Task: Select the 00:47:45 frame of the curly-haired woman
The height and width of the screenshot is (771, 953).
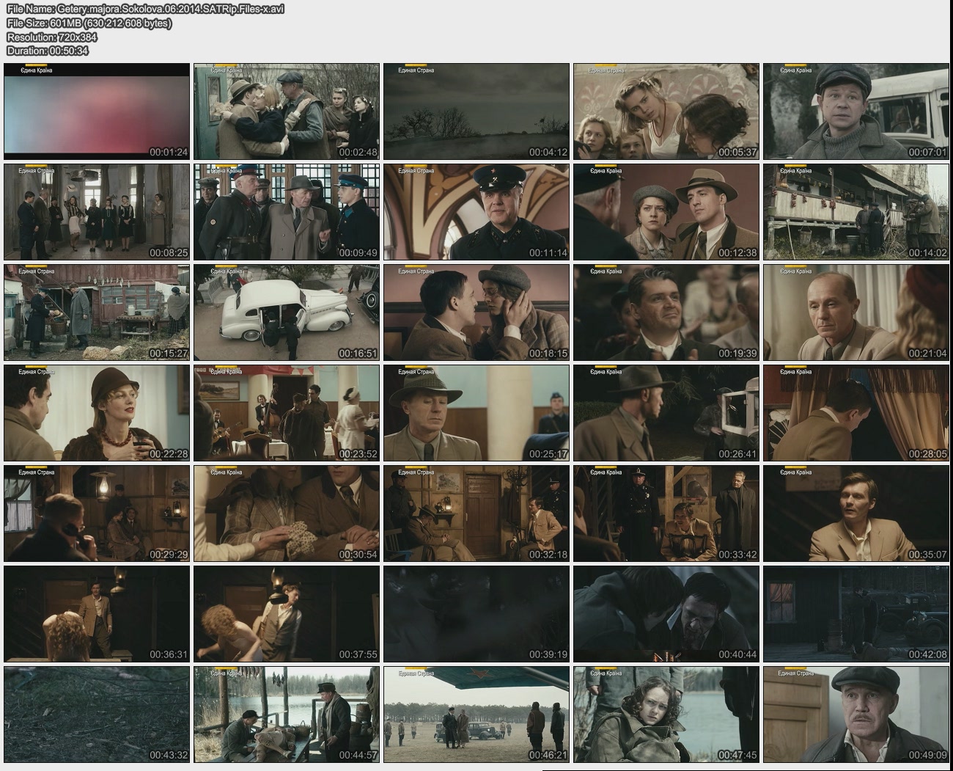Action: tap(666, 715)
